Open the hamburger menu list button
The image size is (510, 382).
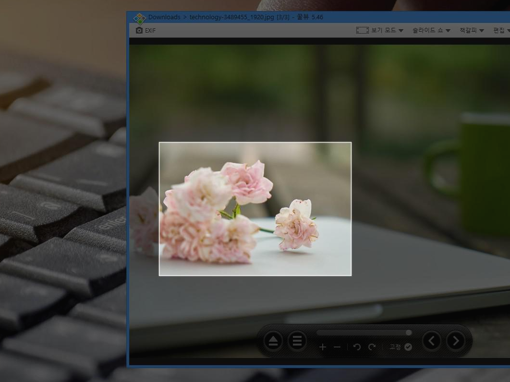[x=297, y=341]
